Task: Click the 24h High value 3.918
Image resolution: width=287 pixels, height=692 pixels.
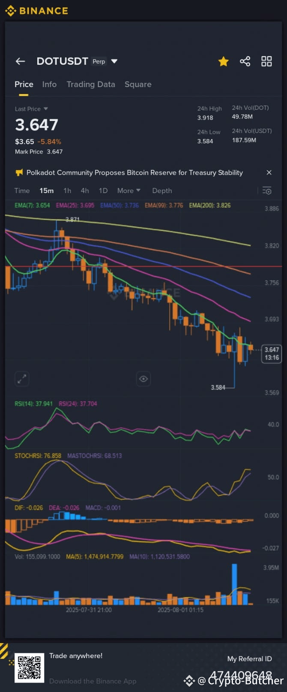Action: 205,118
